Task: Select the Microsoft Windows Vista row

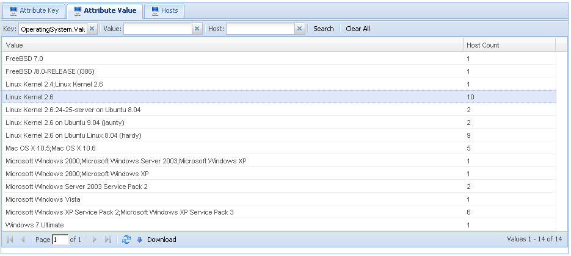Action: point(279,199)
